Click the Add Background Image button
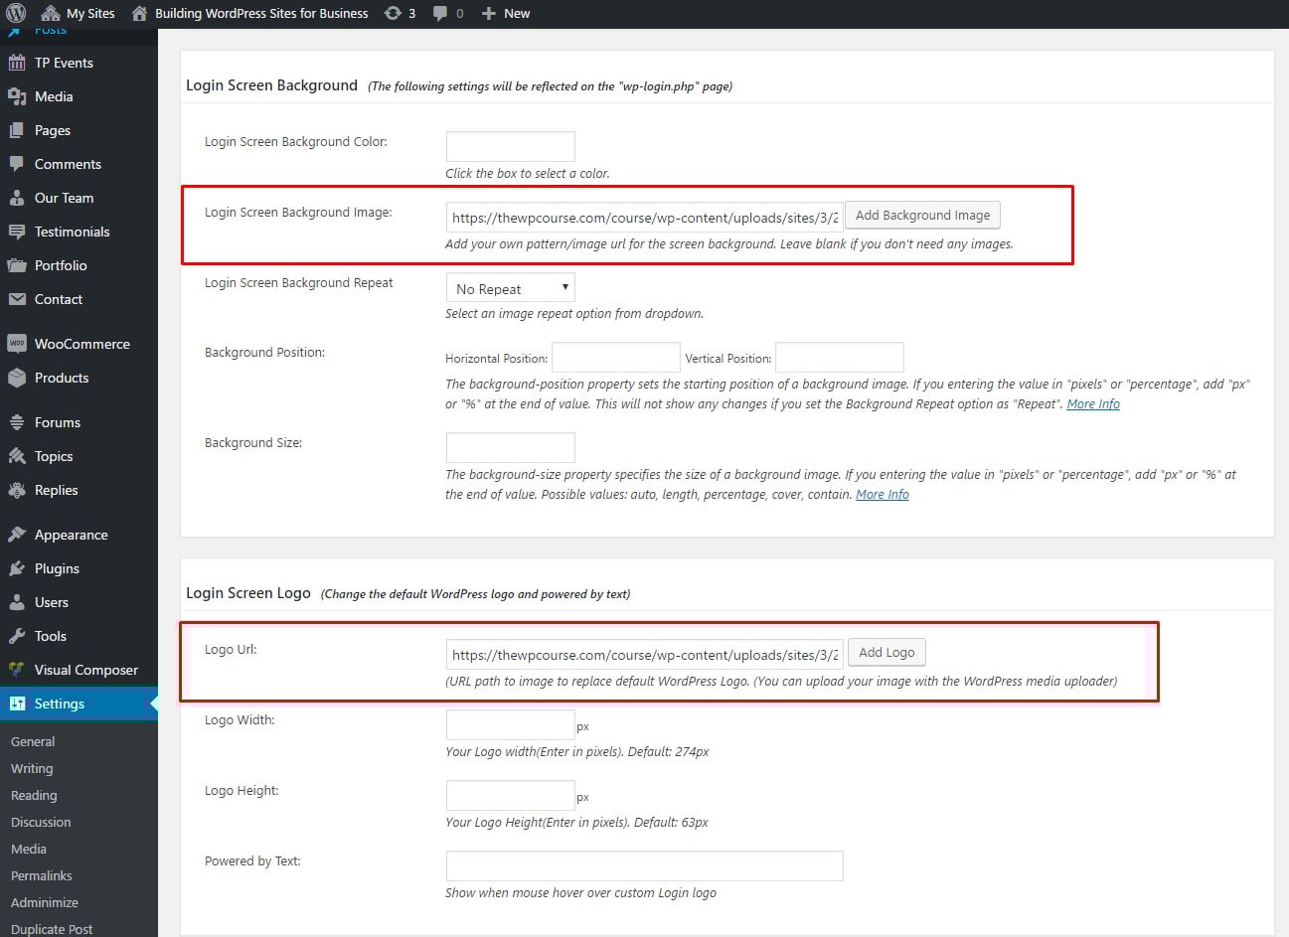 922,215
